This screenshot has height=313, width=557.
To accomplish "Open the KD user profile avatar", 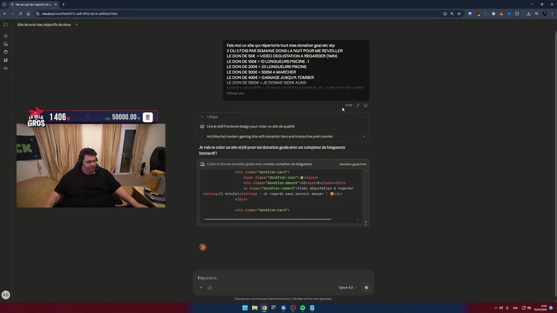I will [x=6, y=295].
